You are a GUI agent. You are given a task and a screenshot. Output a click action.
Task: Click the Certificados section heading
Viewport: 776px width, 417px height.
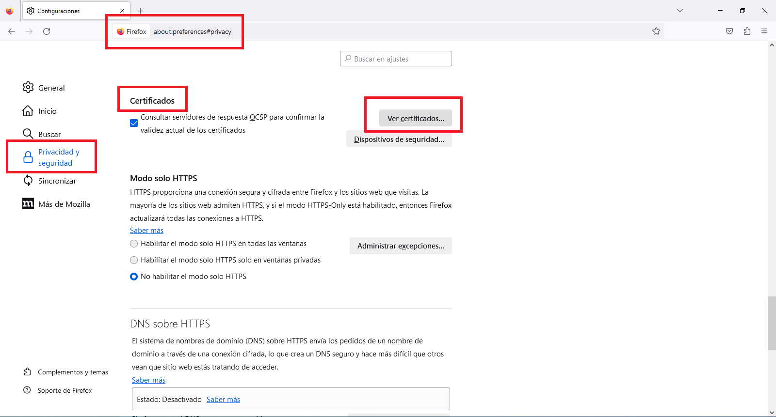(152, 101)
